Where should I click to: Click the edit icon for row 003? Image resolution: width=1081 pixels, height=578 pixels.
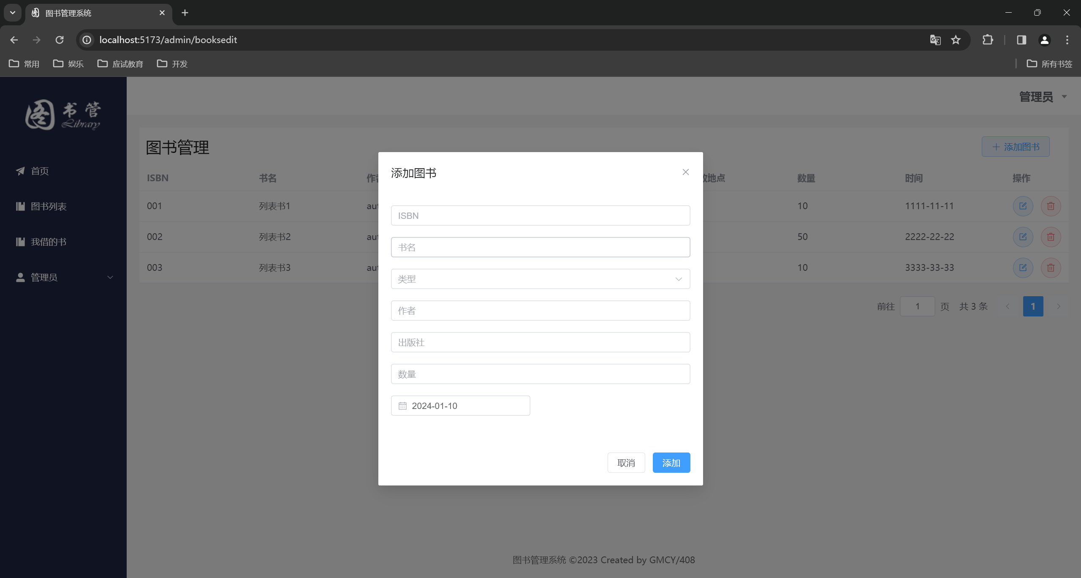tap(1023, 267)
